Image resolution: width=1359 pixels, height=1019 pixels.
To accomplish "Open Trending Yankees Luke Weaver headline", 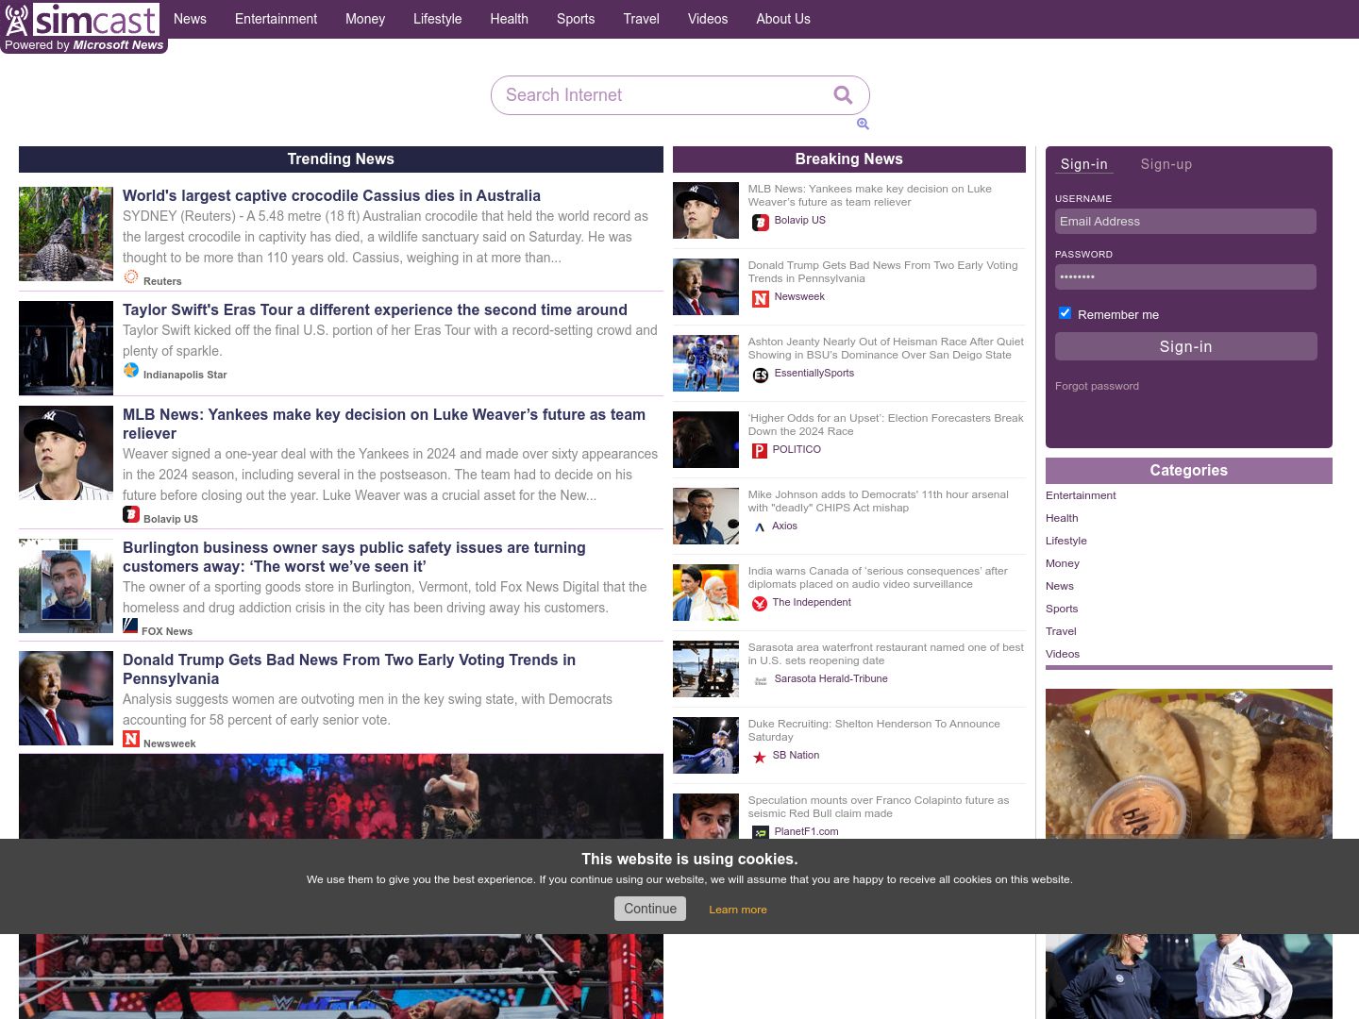I will click(384, 424).
